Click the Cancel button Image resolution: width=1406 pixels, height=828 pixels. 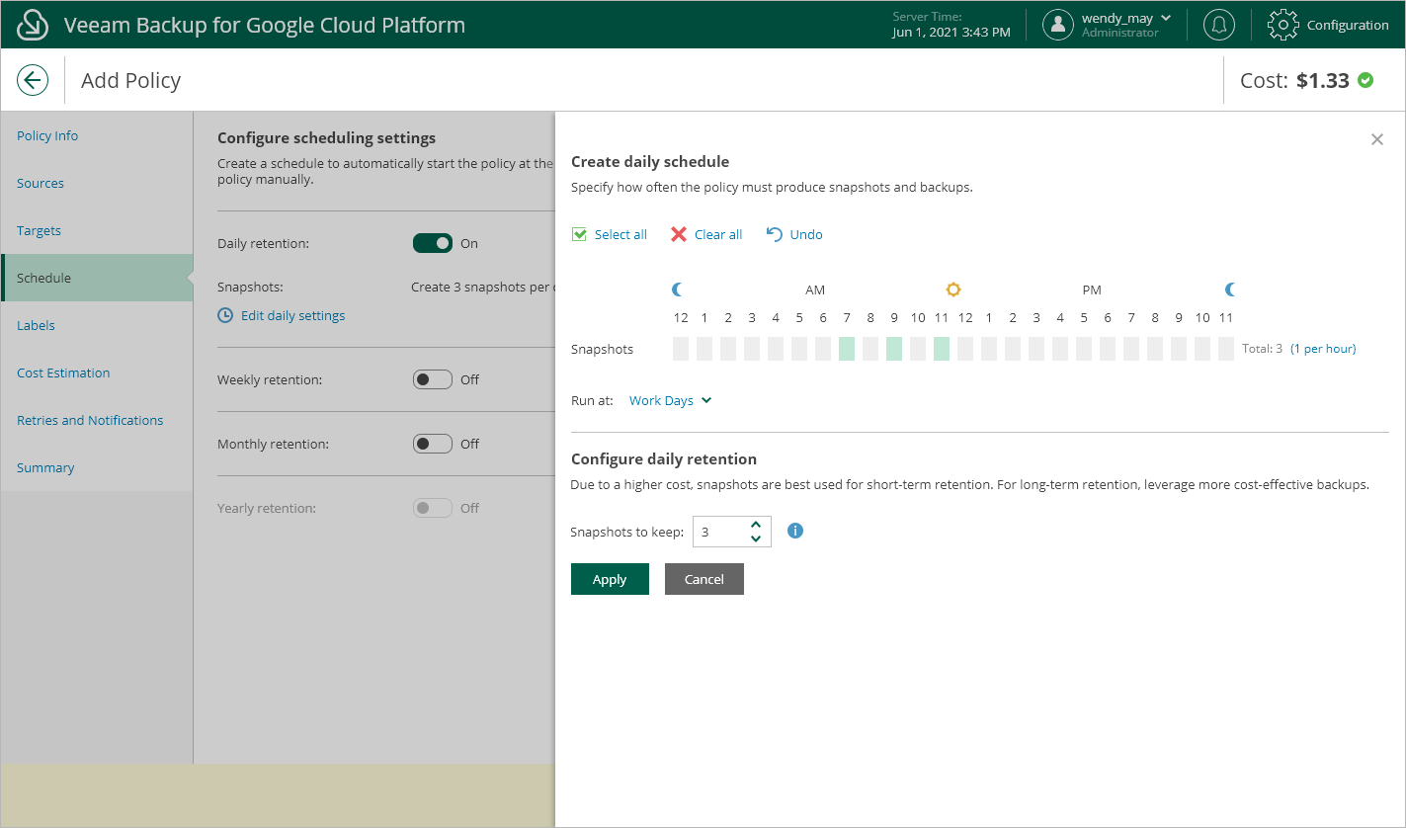(704, 579)
